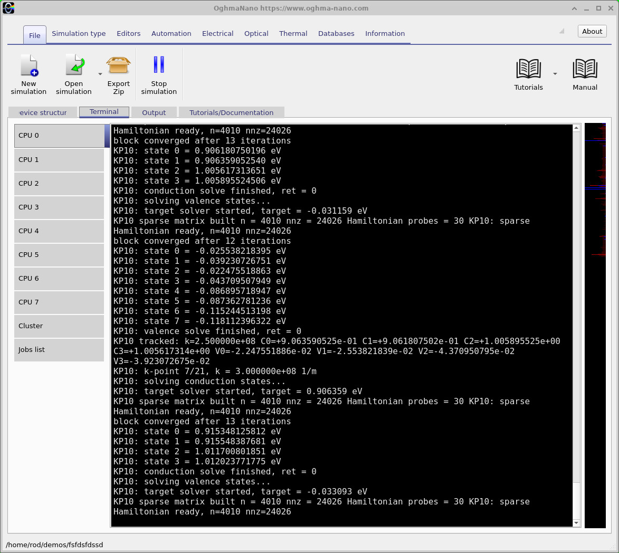Click the terminal scrollbar down arrow

[x=576, y=523]
